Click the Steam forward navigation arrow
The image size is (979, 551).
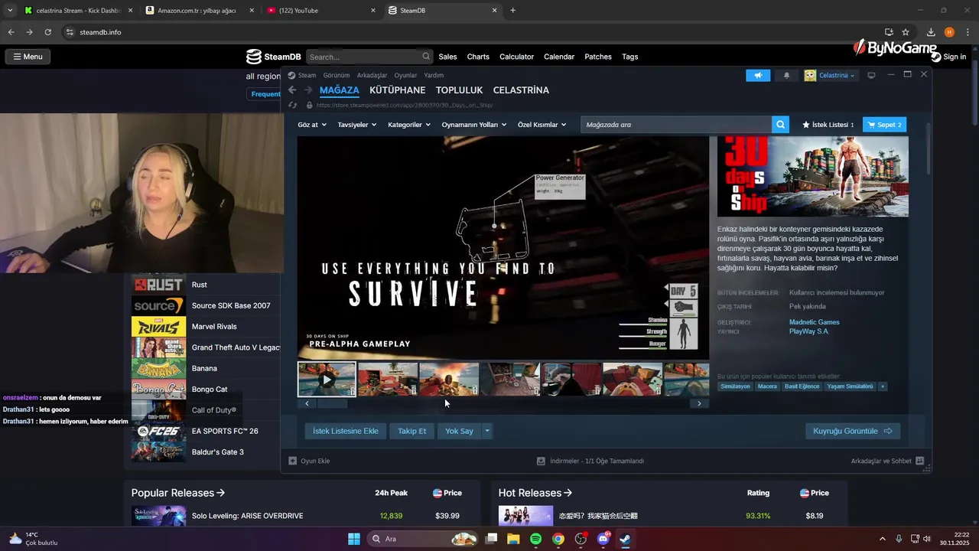[x=308, y=90]
